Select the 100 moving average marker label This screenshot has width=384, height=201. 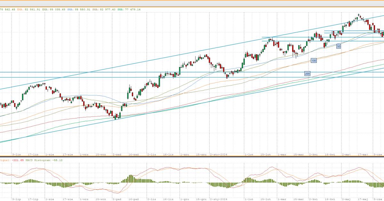[x=314, y=60]
